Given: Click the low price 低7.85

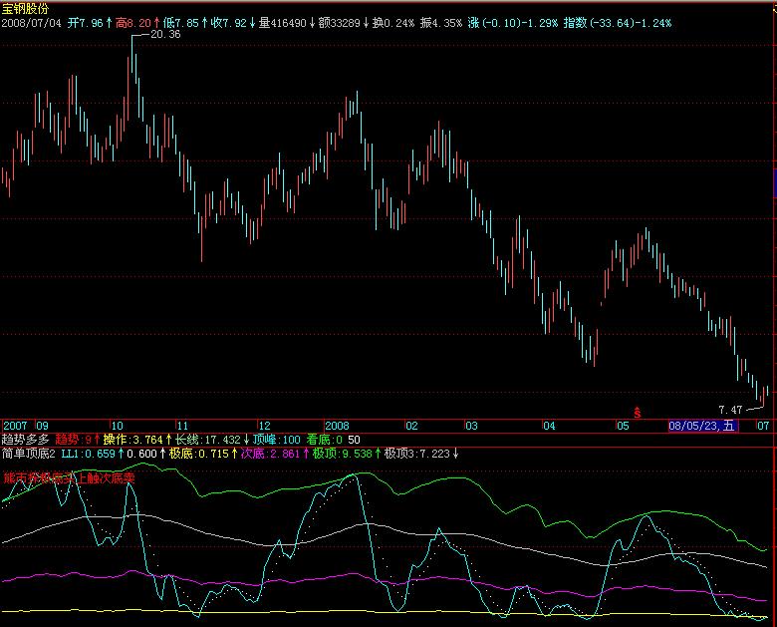Looking at the screenshot, I should [180, 23].
